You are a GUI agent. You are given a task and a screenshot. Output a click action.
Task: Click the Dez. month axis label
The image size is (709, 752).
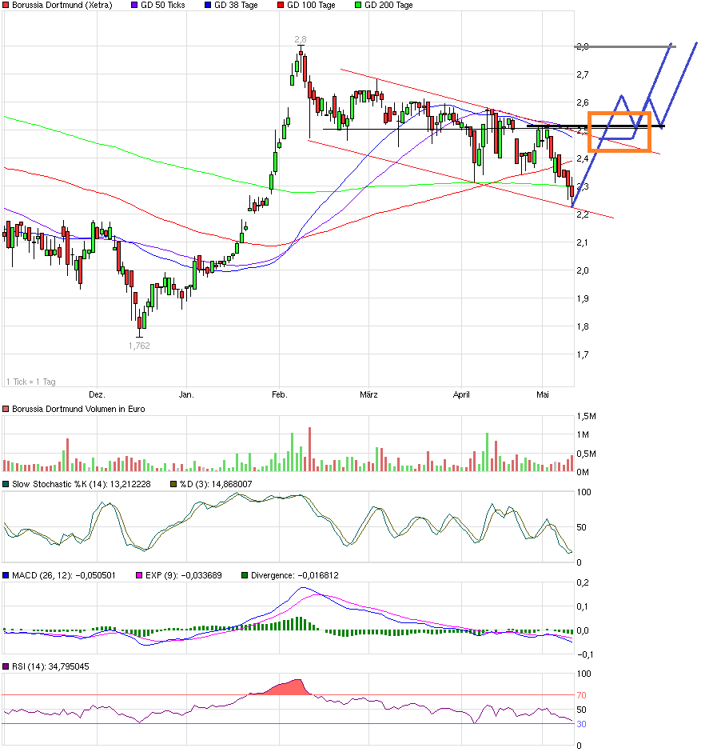tap(97, 394)
